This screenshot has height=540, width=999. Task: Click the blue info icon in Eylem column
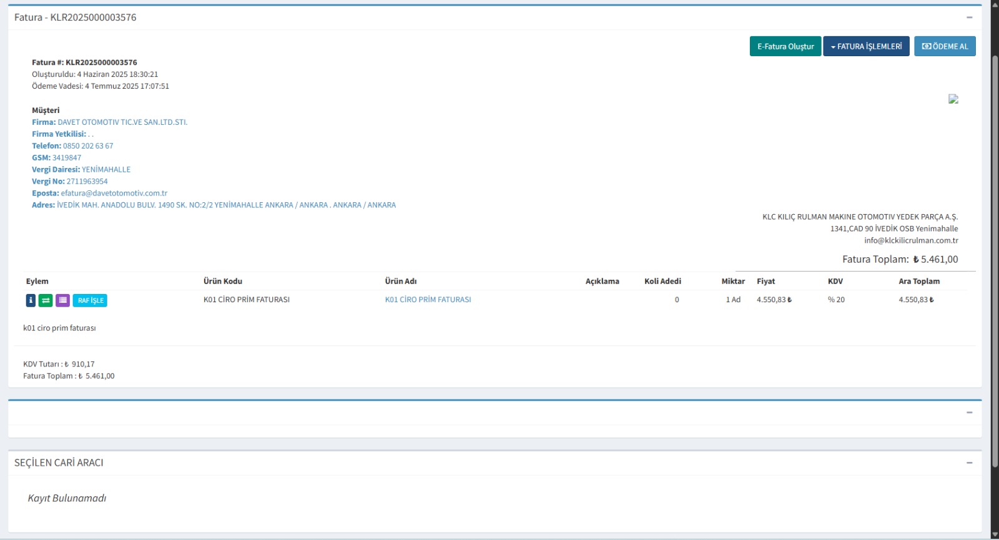tap(31, 300)
